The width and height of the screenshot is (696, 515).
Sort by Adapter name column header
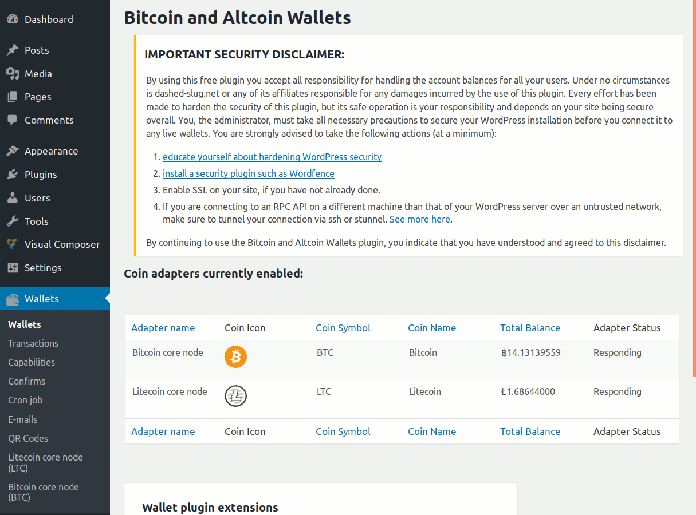coord(163,328)
